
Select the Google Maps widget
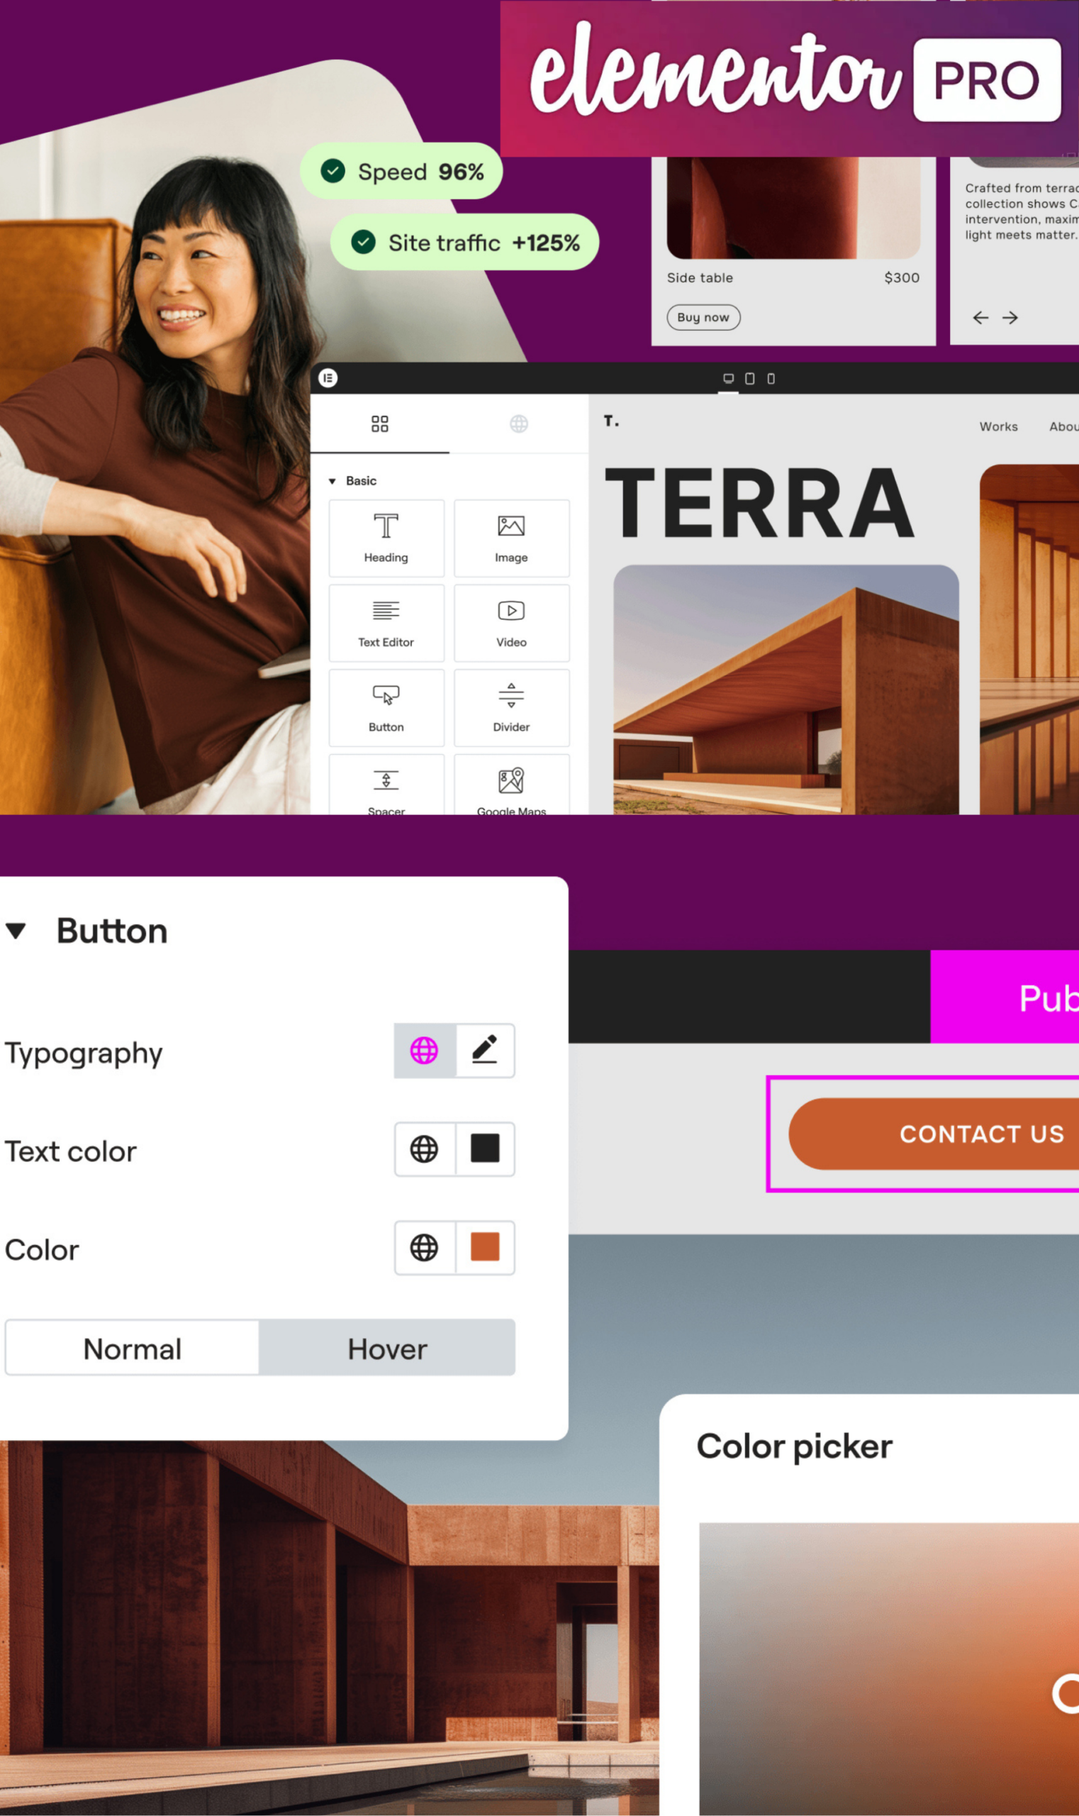click(x=511, y=785)
